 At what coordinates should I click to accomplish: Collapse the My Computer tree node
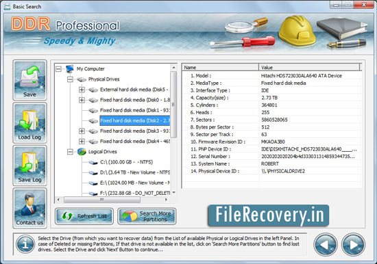pos(58,69)
